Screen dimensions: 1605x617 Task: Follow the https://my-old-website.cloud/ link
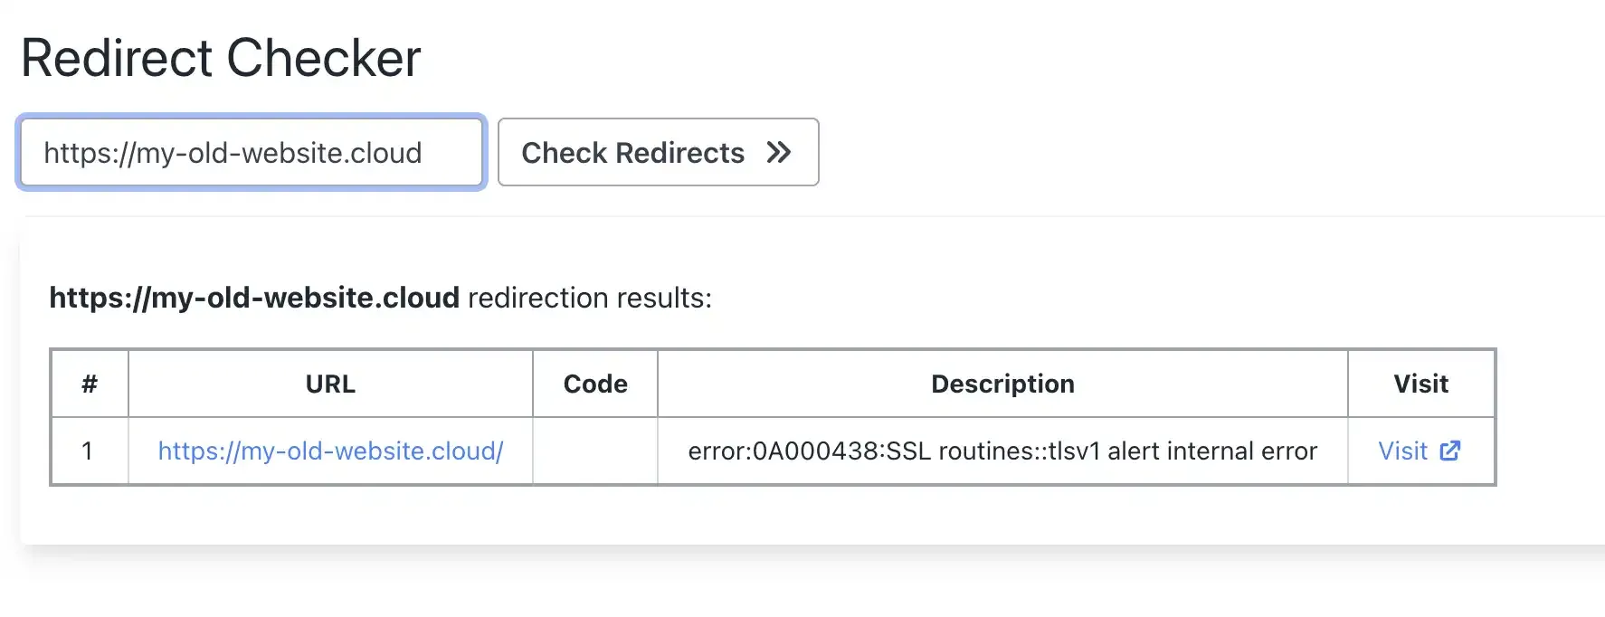click(x=329, y=450)
